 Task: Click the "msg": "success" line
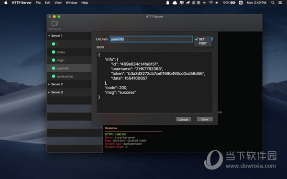(120, 92)
